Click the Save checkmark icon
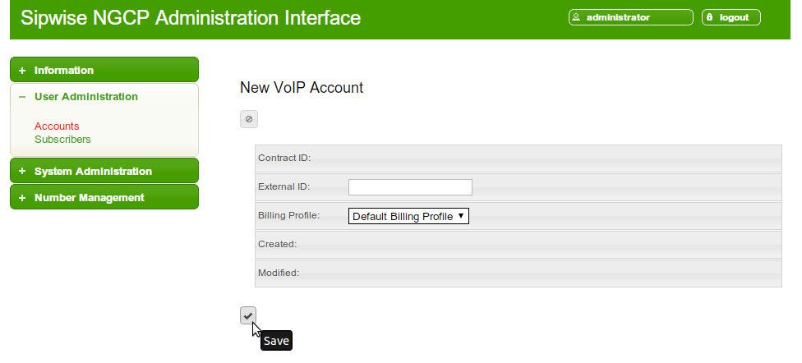This screenshot has width=802, height=363. [248, 315]
